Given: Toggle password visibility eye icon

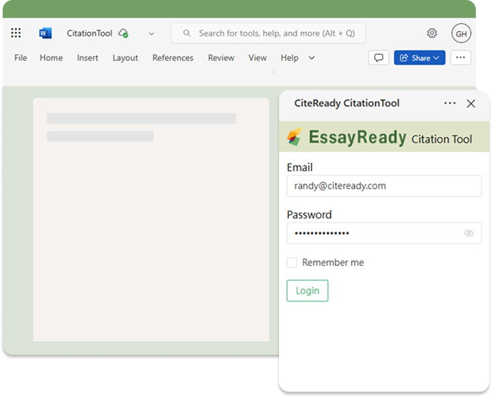Looking at the screenshot, I should click(469, 233).
